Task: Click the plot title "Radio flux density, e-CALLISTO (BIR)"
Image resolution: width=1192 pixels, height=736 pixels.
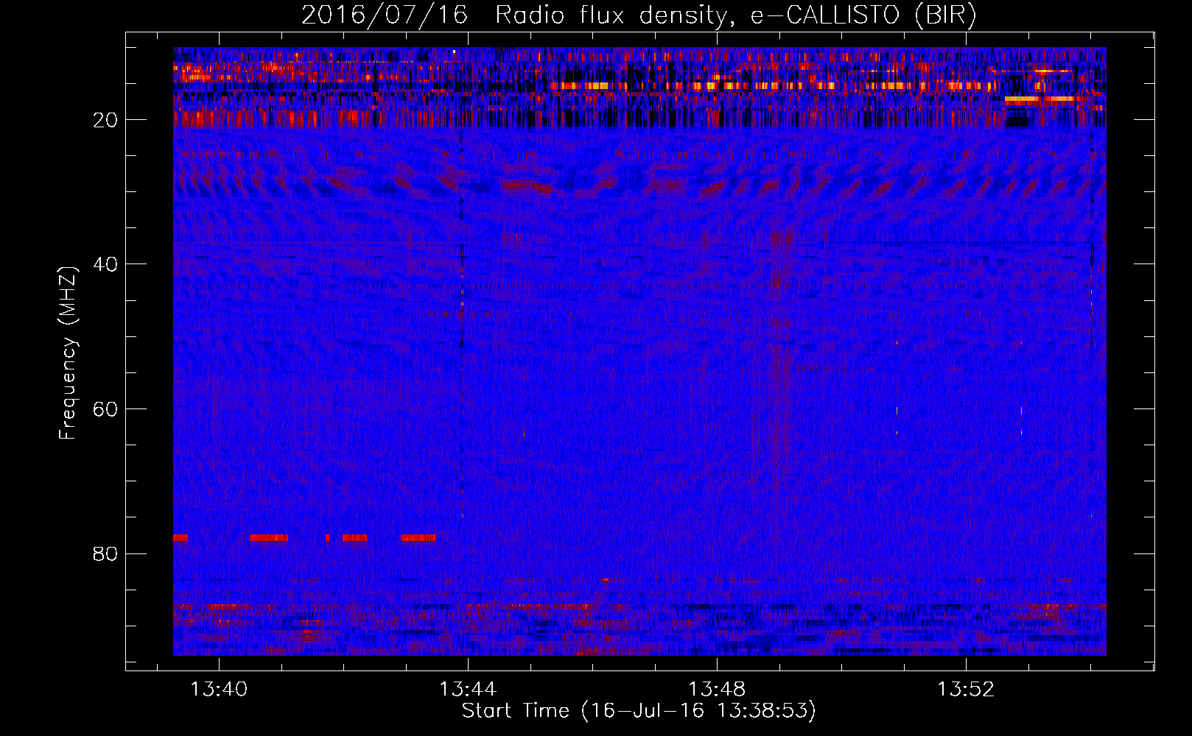Action: [735, 15]
